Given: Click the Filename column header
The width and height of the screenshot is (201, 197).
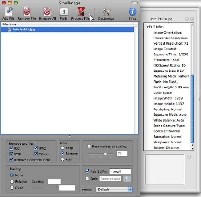Looking at the screenshot, I should pos(67,25).
